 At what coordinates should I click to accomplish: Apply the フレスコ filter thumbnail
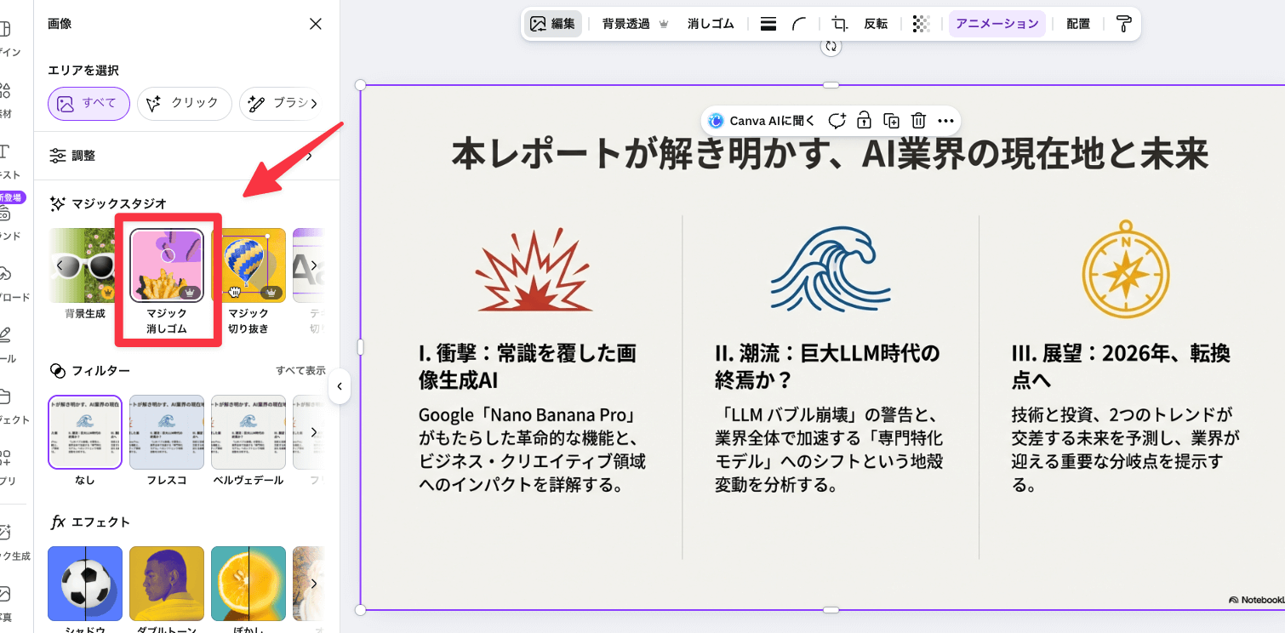tap(167, 432)
